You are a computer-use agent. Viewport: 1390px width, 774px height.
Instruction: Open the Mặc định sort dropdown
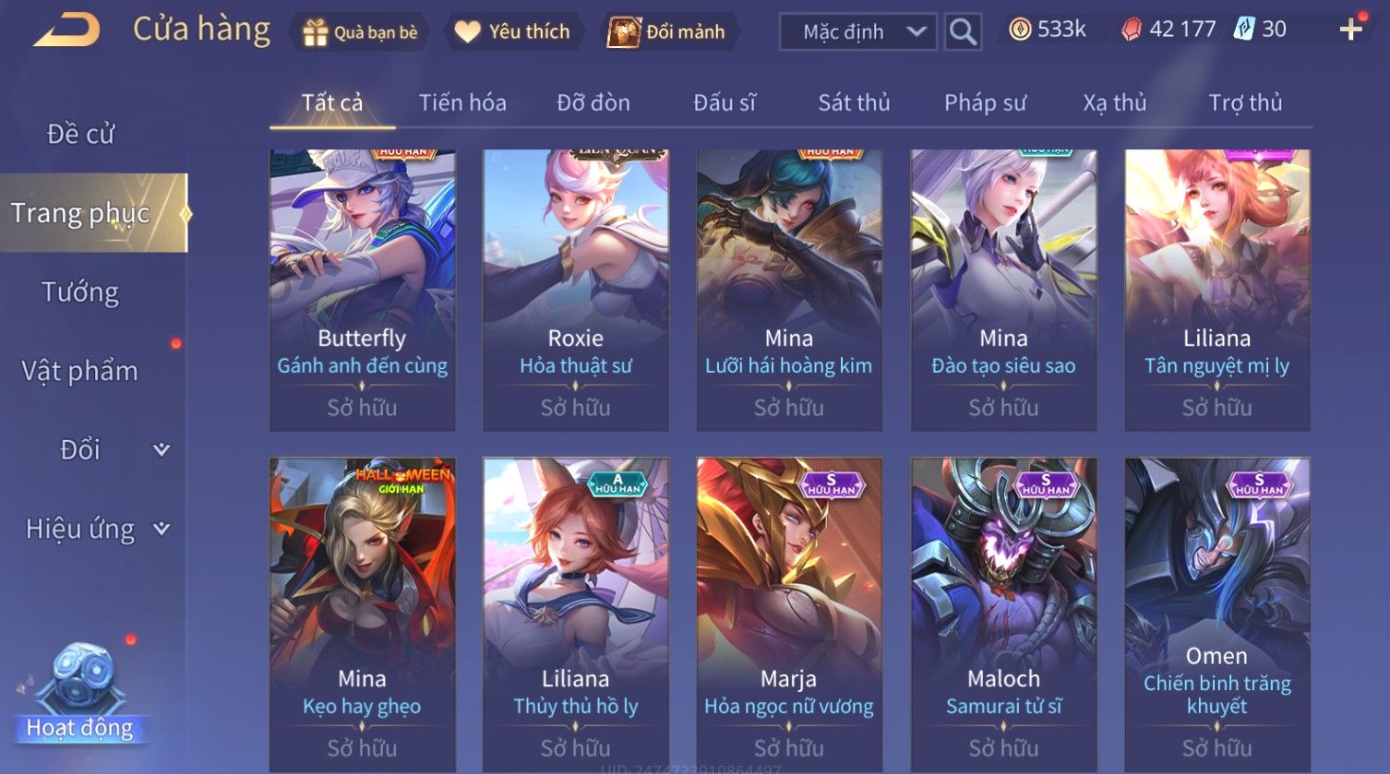point(858,32)
